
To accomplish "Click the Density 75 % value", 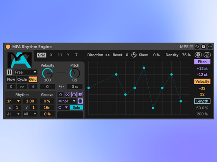I will (186, 55).
